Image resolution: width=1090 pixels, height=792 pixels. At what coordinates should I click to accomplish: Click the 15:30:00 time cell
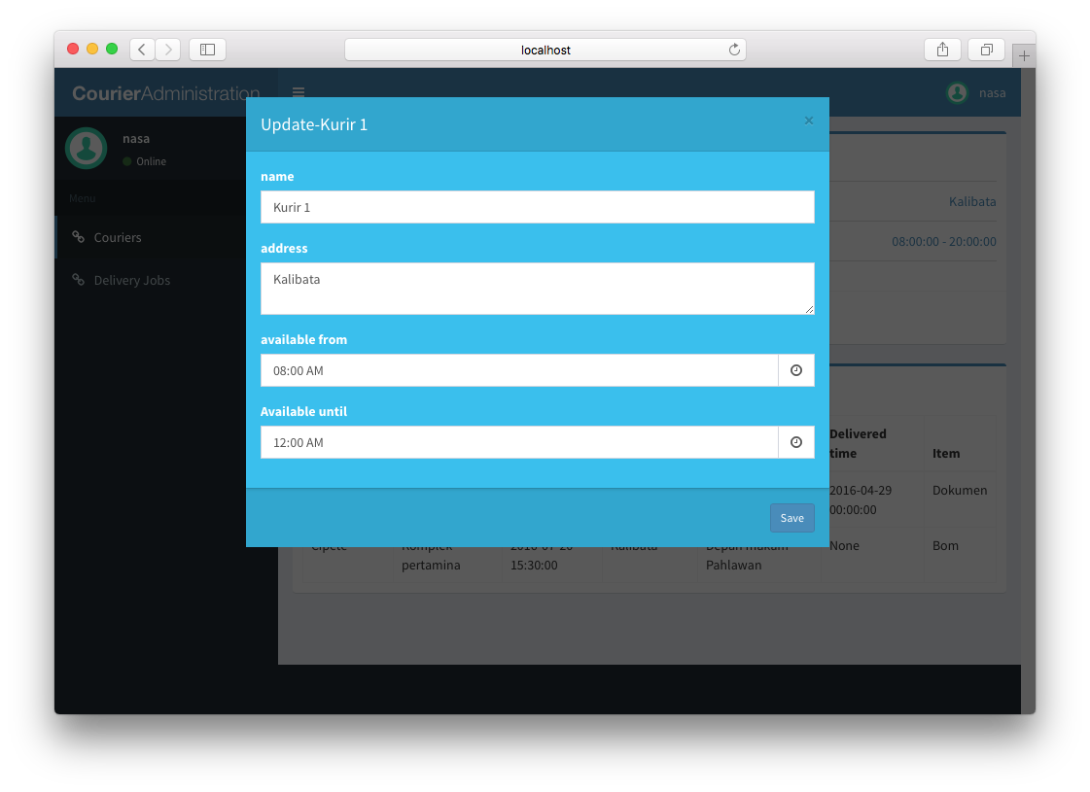click(534, 565)
